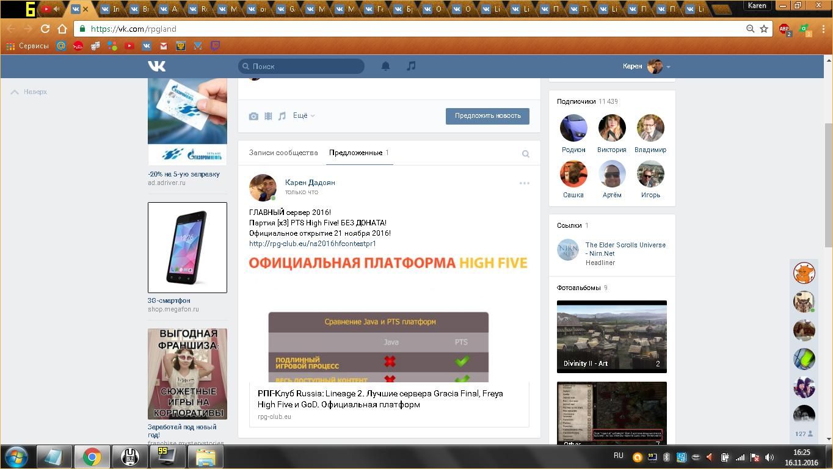
Task: Open the rpg-club.eu link in the post
Action: pyautogui.click(x=313, y=244)
